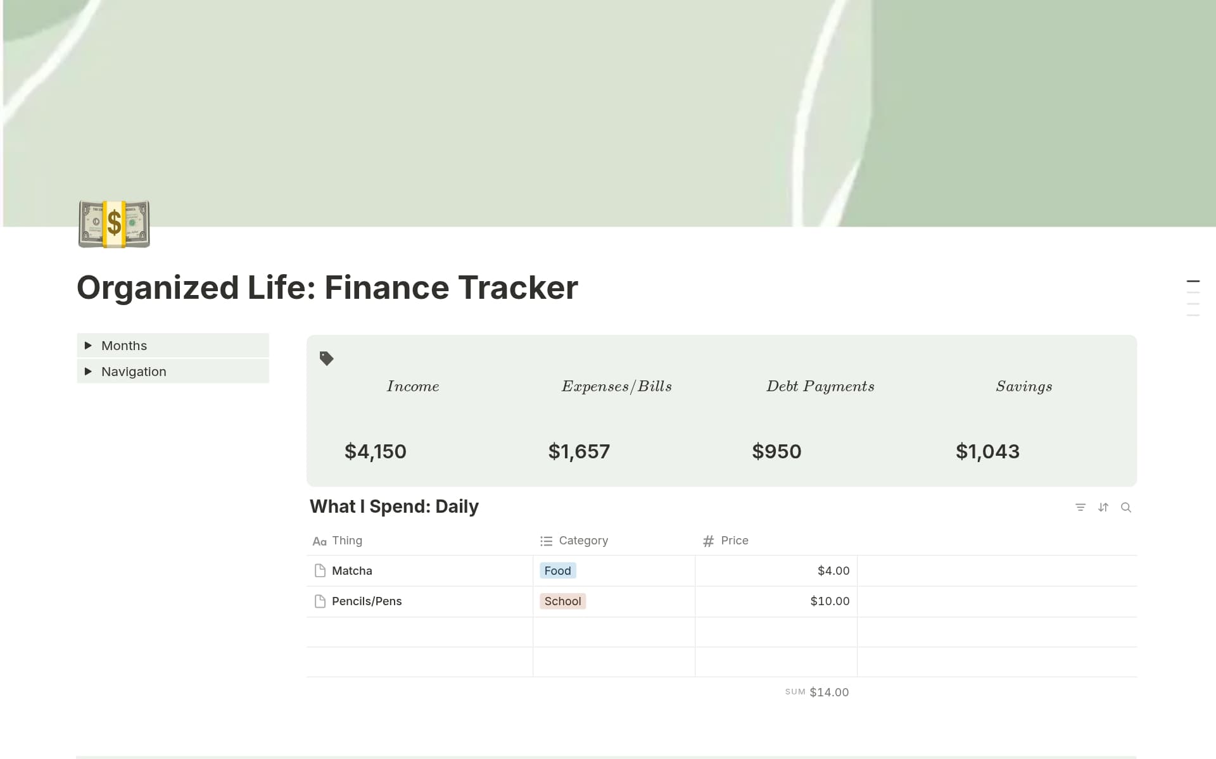Click the Organized Life: Finance Tracker title
The height and width of the screenshot is (759, 1216).
(327, 287)
